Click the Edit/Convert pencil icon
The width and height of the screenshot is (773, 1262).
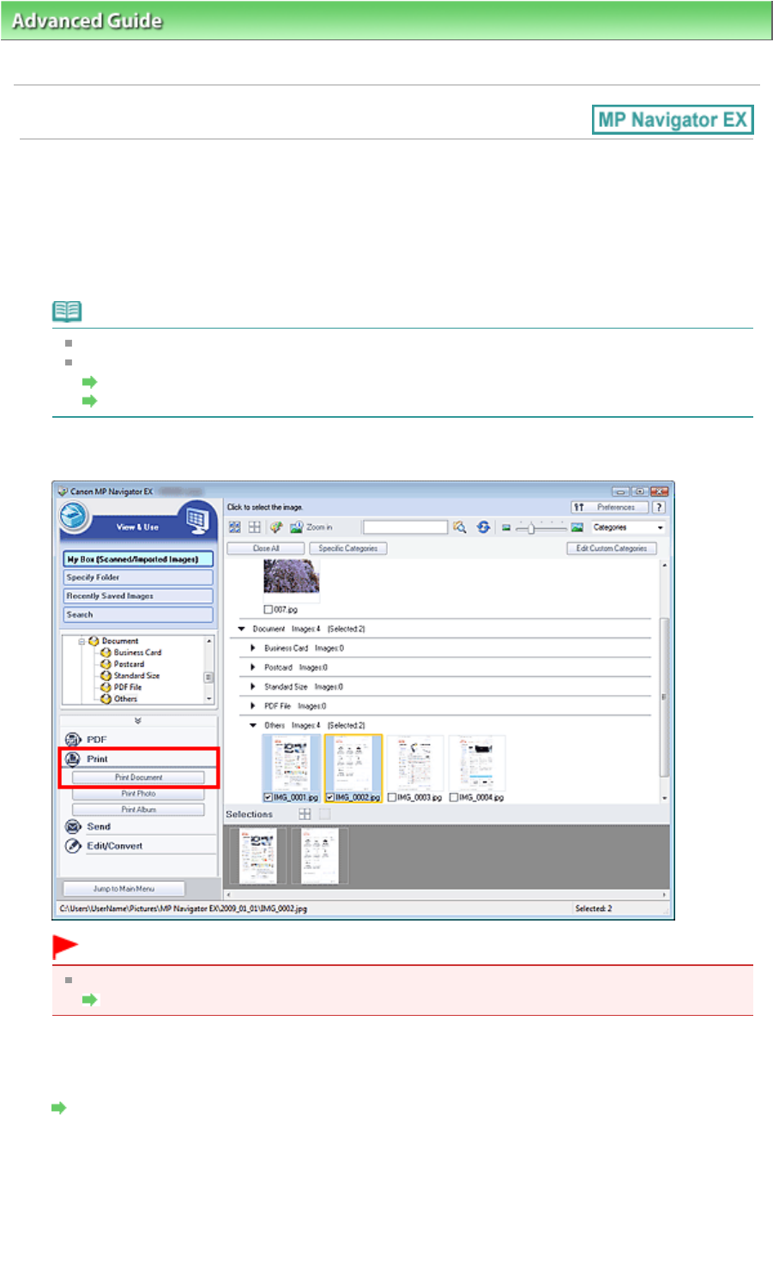[74, 846]
